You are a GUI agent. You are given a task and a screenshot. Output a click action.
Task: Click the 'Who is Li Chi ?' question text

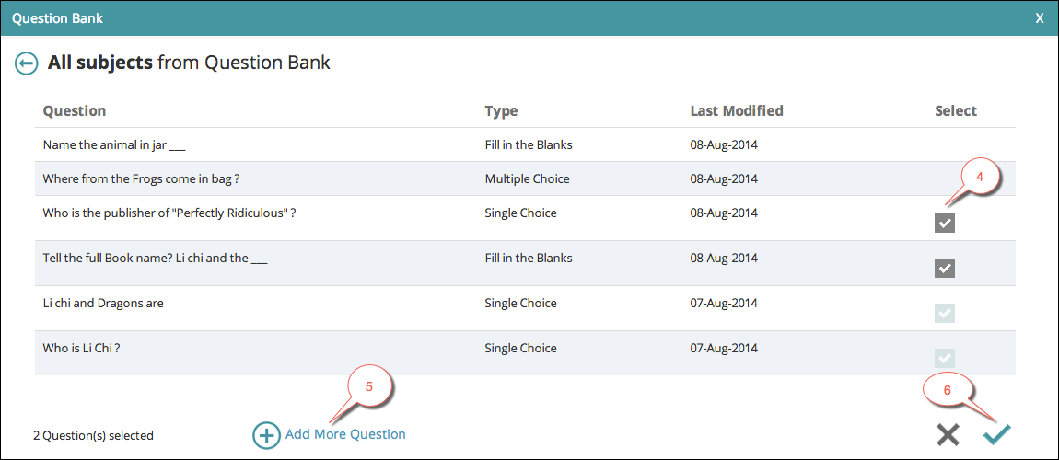(x=82, y=349)
